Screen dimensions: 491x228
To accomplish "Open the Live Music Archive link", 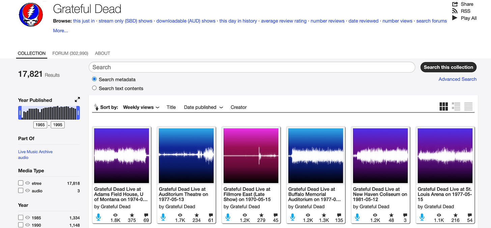I will click(35, 152).
